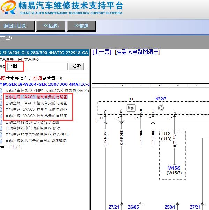Open the 电气功能原理图 entry ending in 低功

pyautogui.click(x=33, y=128)
